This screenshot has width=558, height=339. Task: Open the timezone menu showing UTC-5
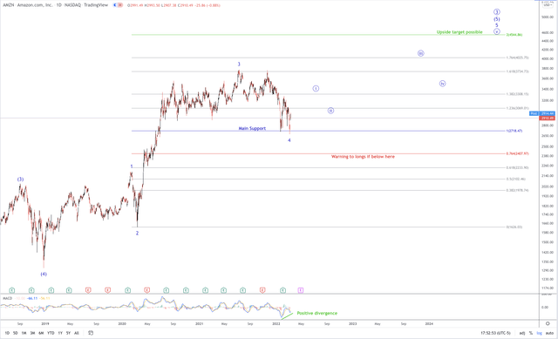(x=495, y=333)
